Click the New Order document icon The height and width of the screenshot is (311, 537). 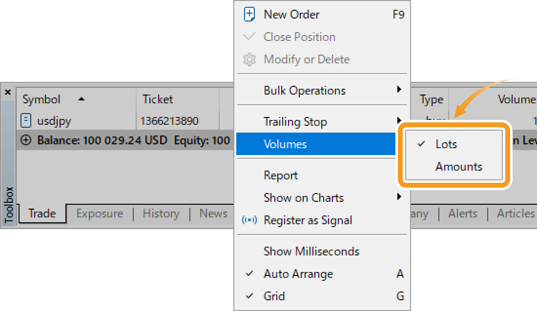point(249,14)
